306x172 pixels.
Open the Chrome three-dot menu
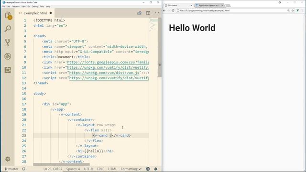(303, 11)
